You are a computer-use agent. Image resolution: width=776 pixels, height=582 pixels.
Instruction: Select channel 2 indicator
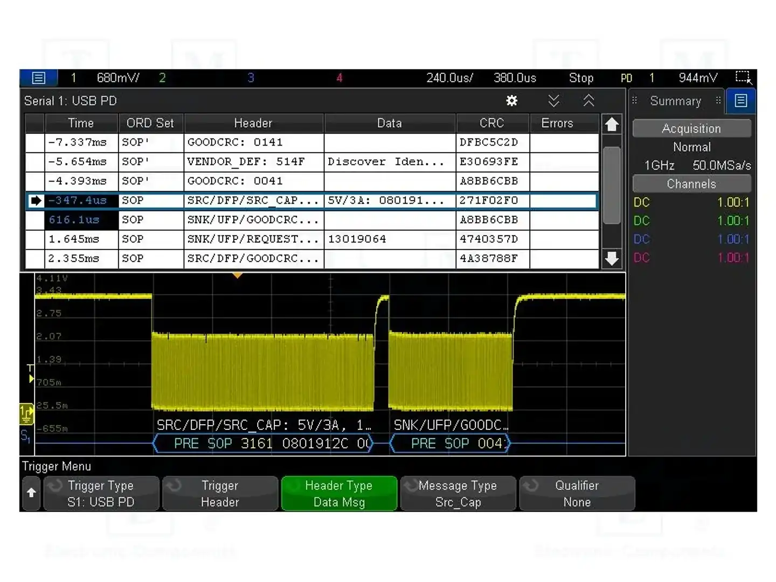click(162, 78)
